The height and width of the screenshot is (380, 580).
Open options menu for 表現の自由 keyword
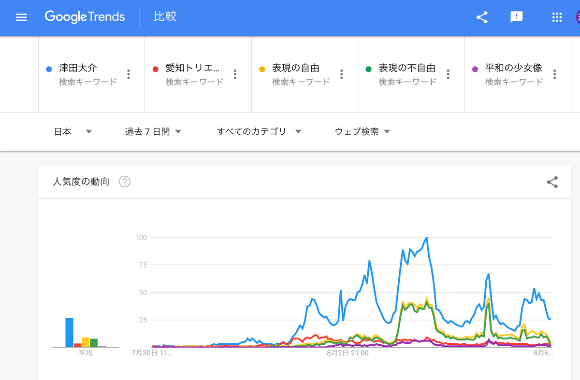342,74
